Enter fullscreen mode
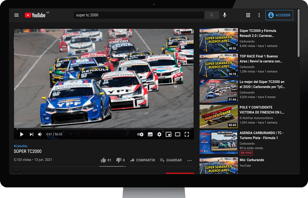Image resolution: width=308 pixels, height=198 pixels. (187, 134)
